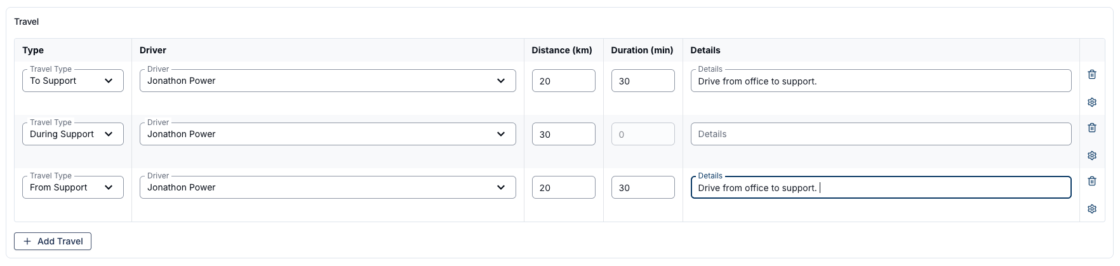
Task: Open the During Support travel type dropdown
Action: (x=73, y=134)
